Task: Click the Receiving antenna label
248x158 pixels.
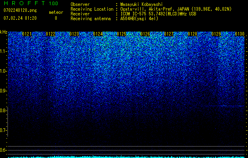Action: coord(91,19)
